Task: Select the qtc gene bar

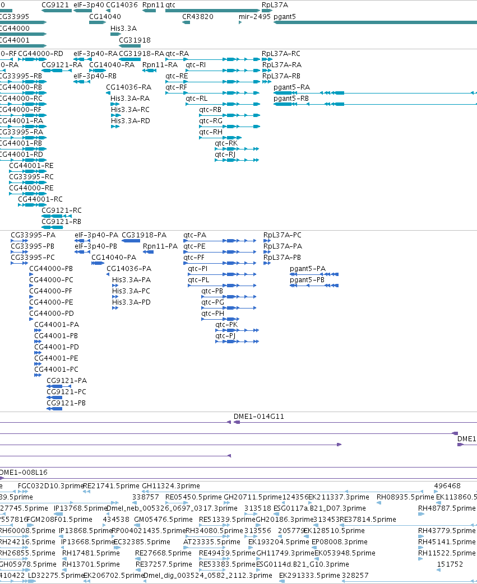Action: pos(212,11)
